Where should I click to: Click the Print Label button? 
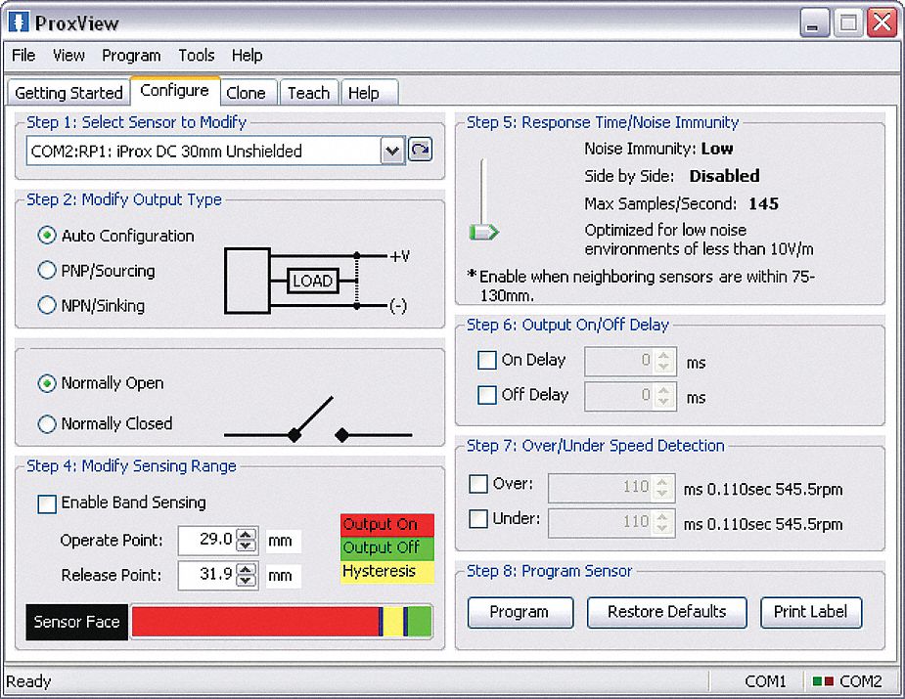[x=810, y=612]
